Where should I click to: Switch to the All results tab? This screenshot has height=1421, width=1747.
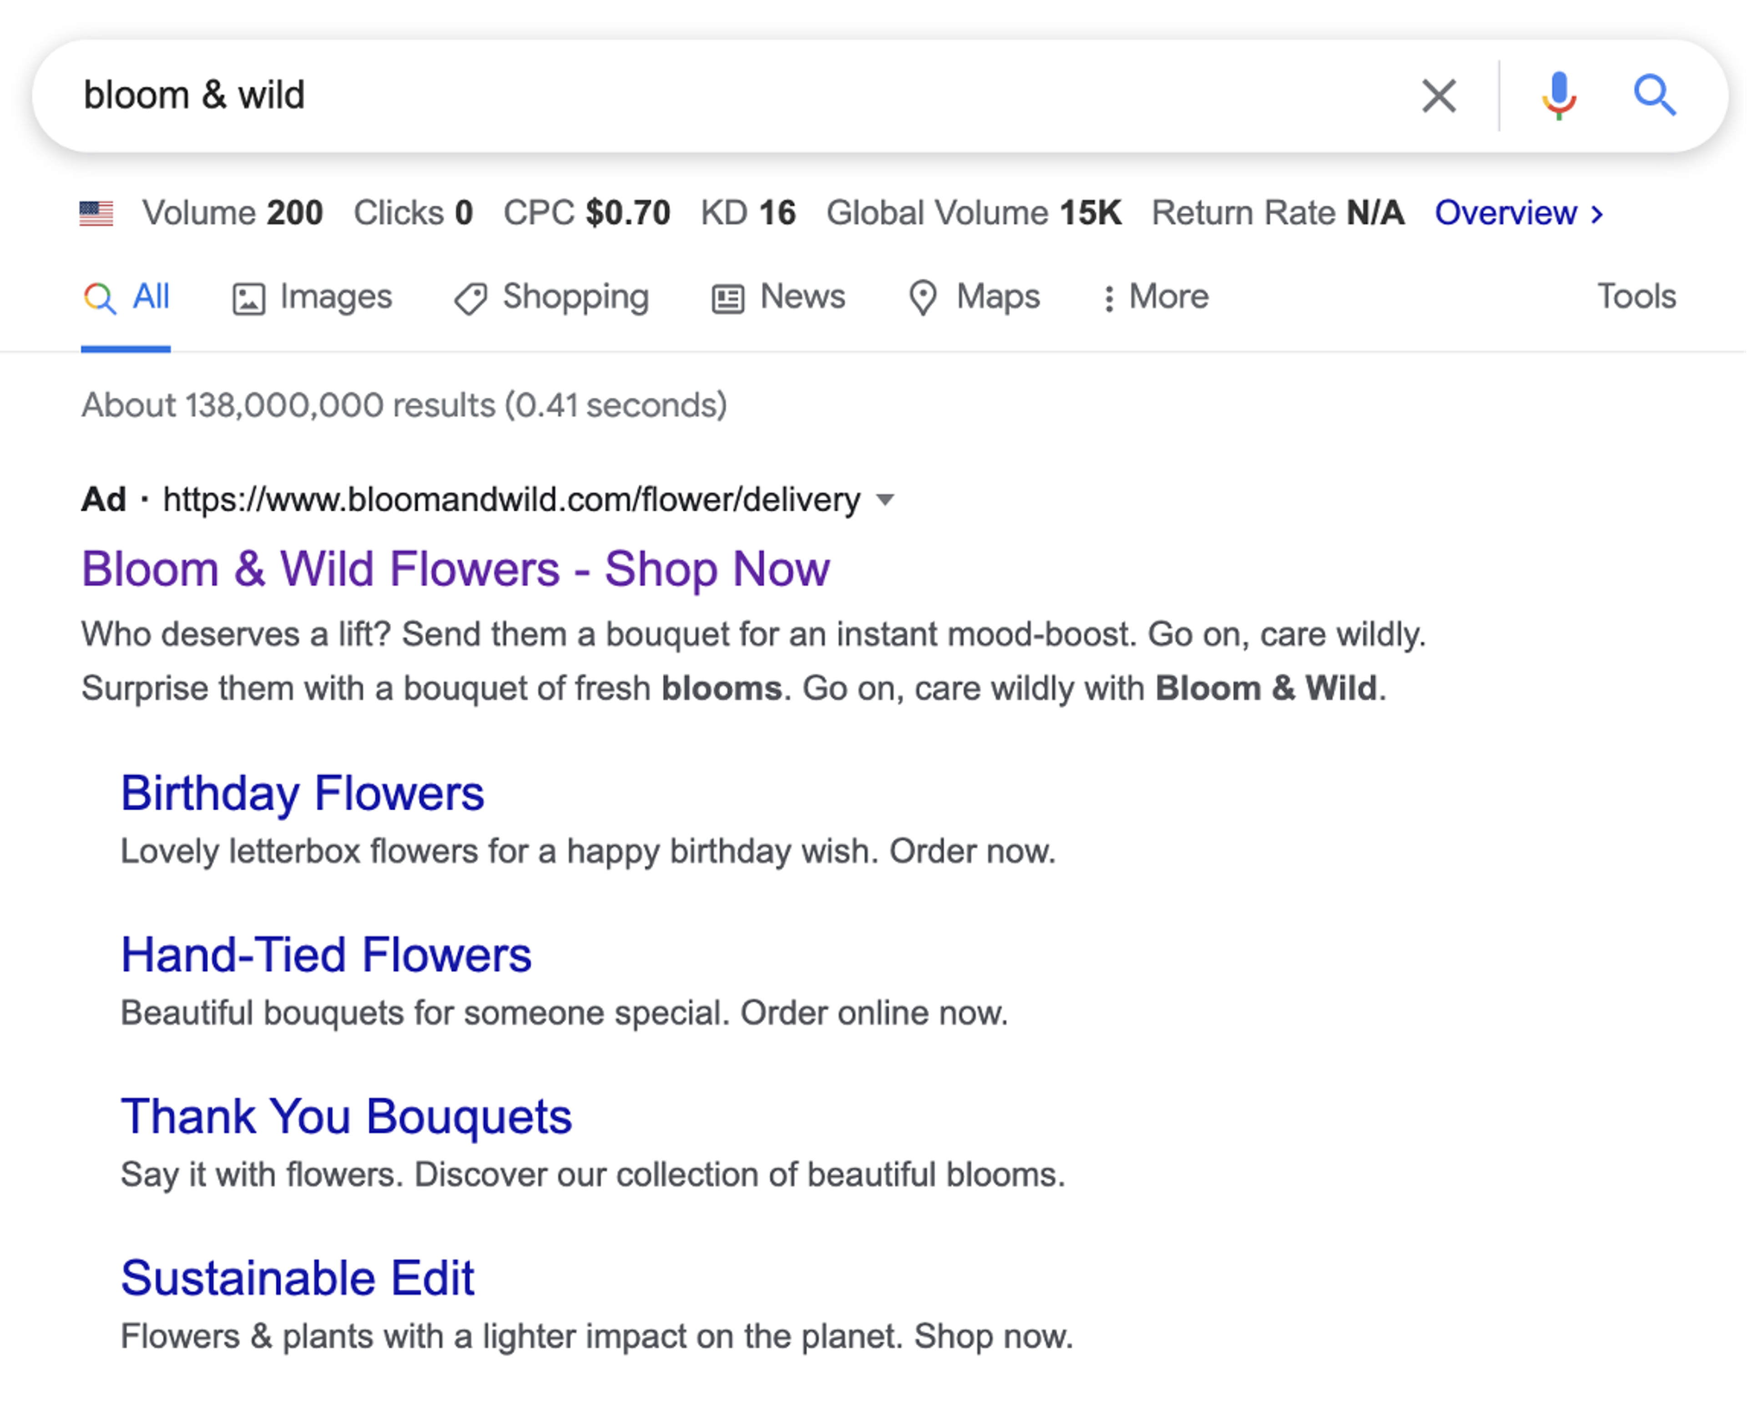127,297
